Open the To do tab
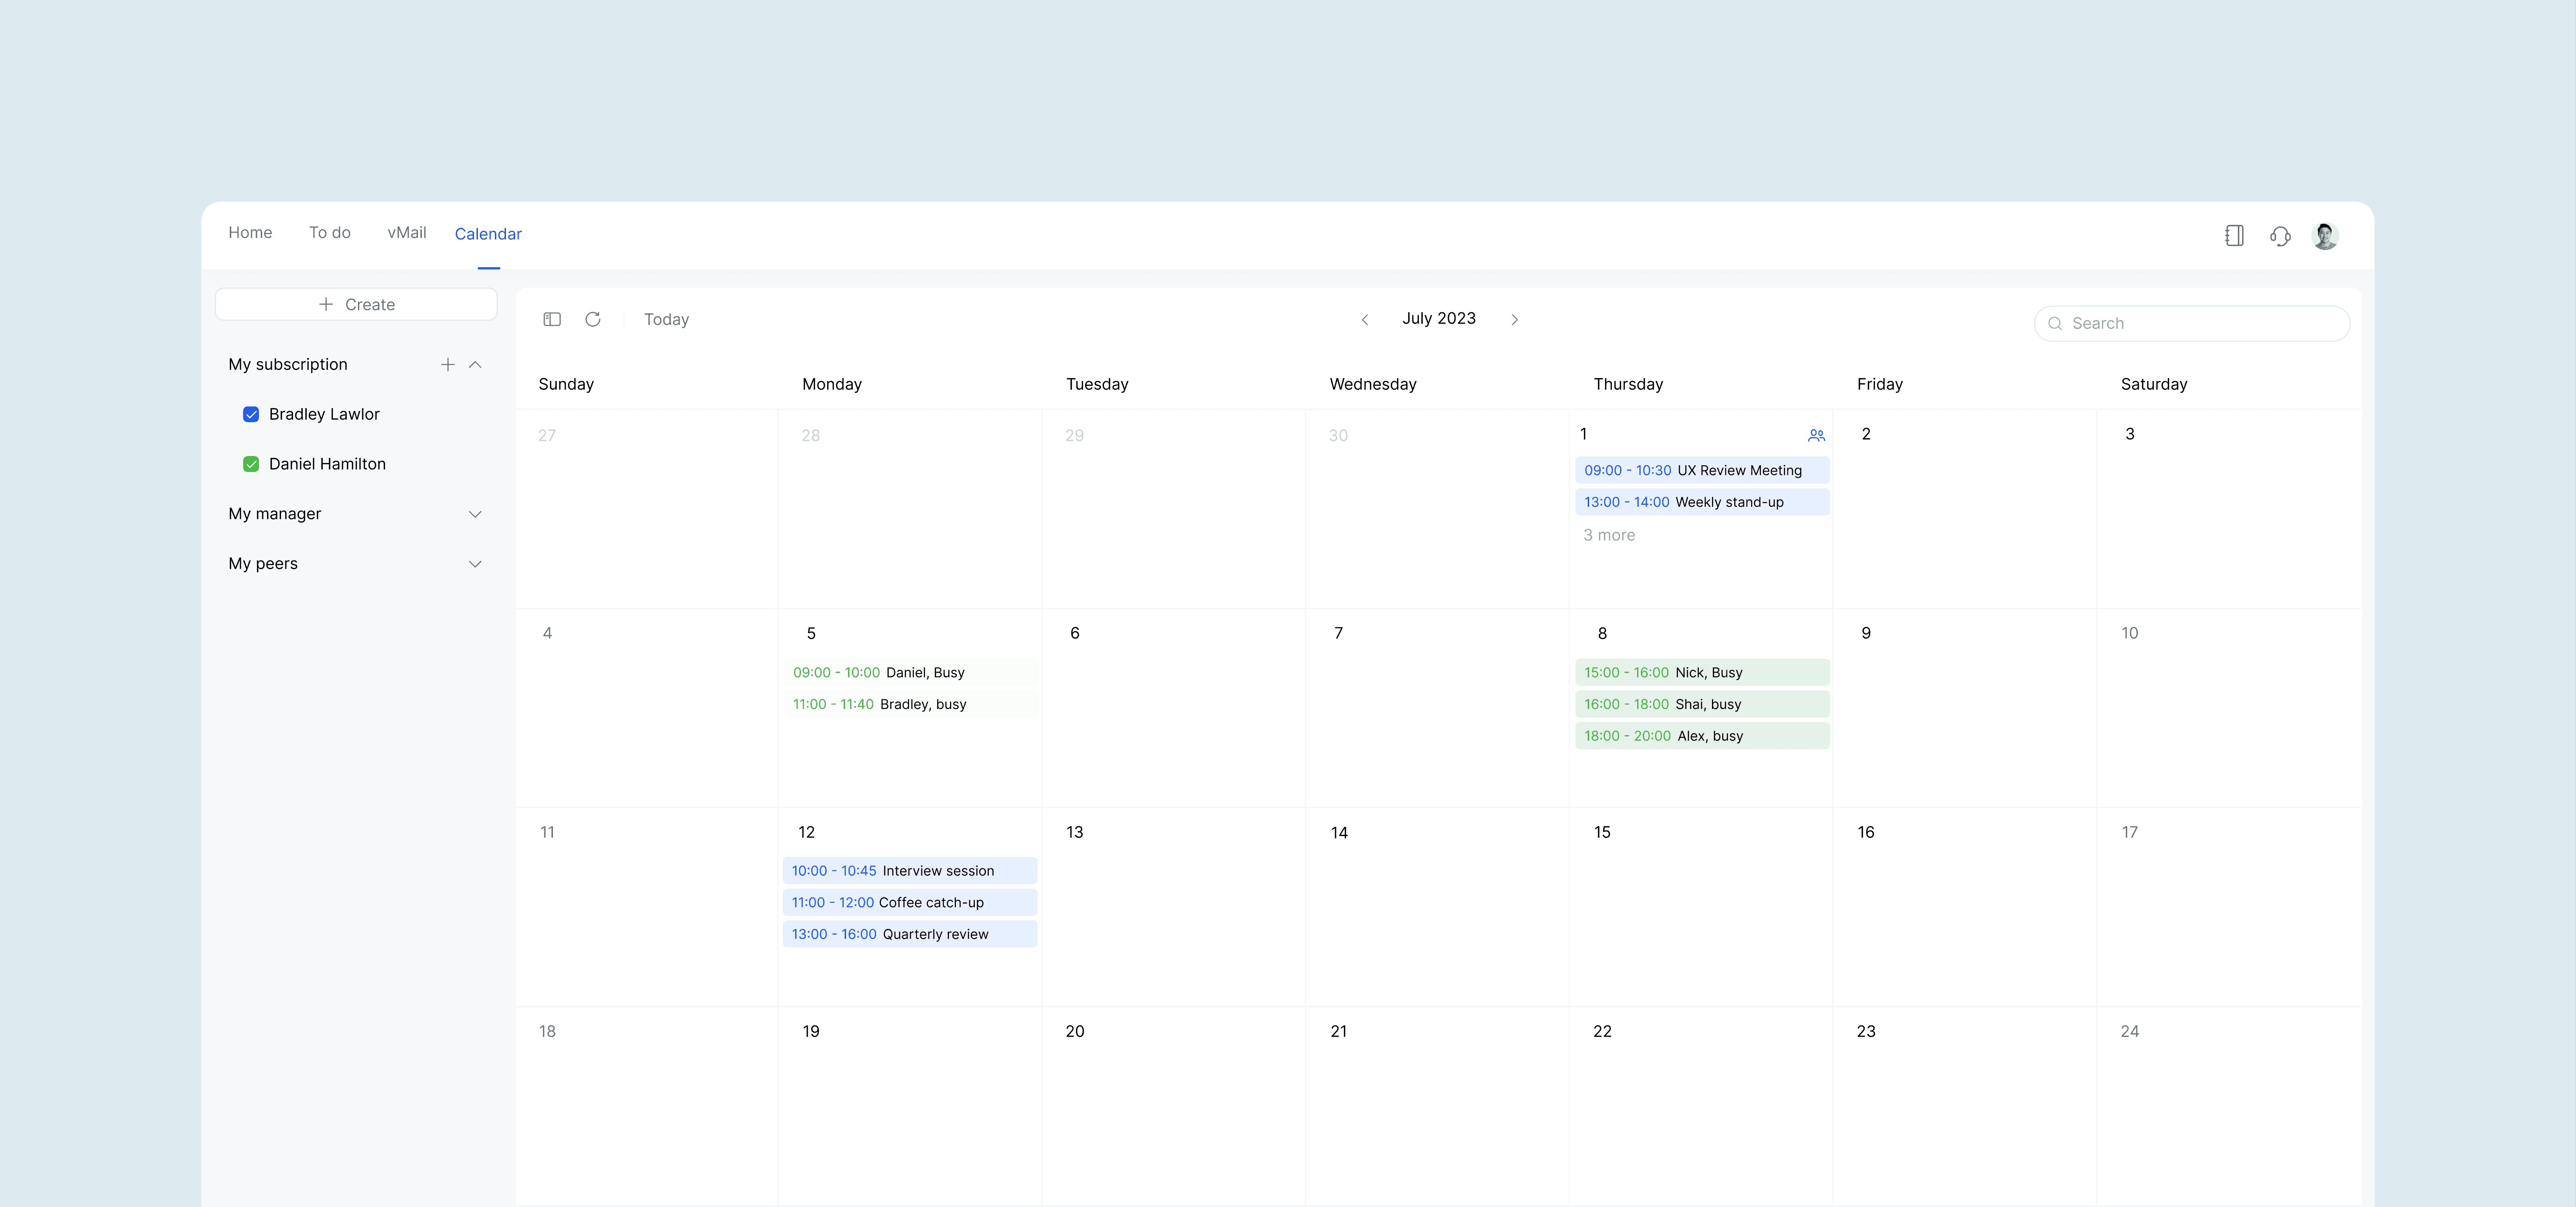2576x1207 pixels. (x=329, y=233)
